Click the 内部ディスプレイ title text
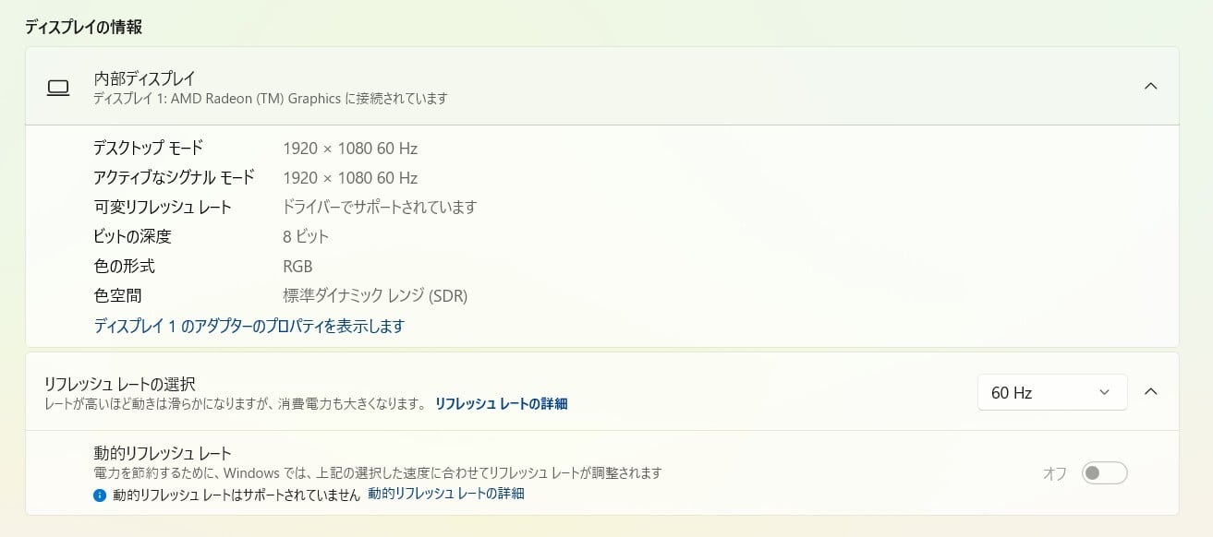This screenshot has height=537, width=1213. pyautogui.click(x=144, y=78)
